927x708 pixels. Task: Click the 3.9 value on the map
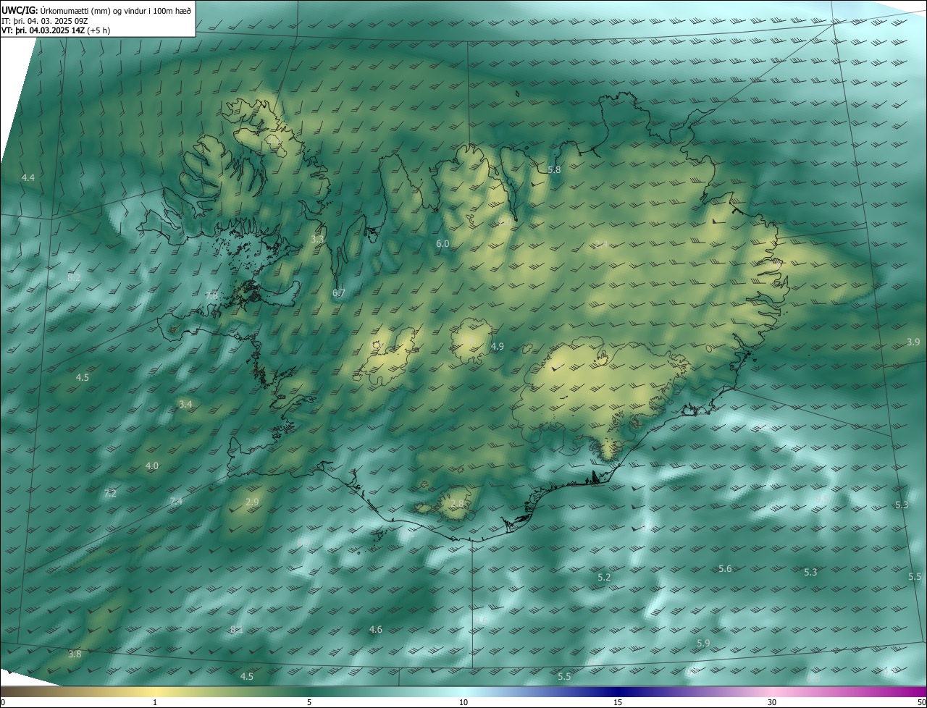(913, 342)
